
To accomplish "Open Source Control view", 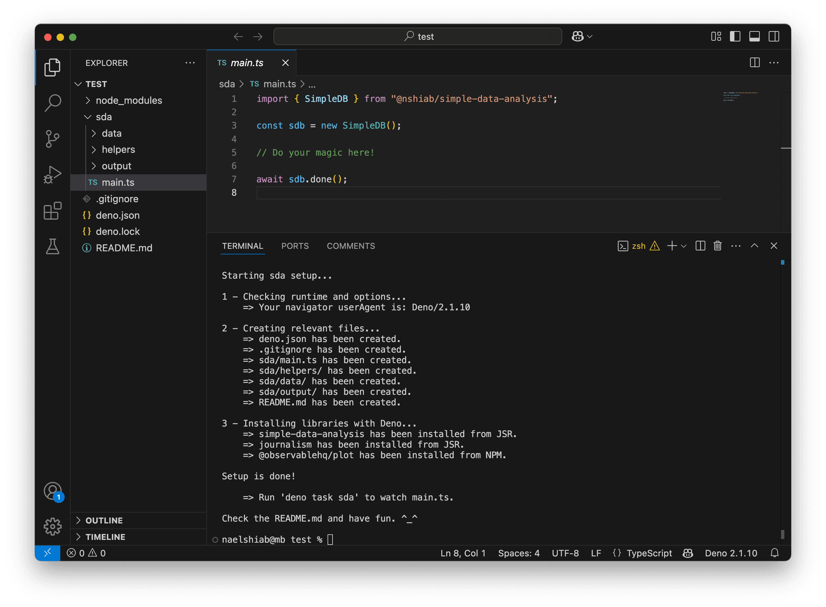I will (53, 139).
